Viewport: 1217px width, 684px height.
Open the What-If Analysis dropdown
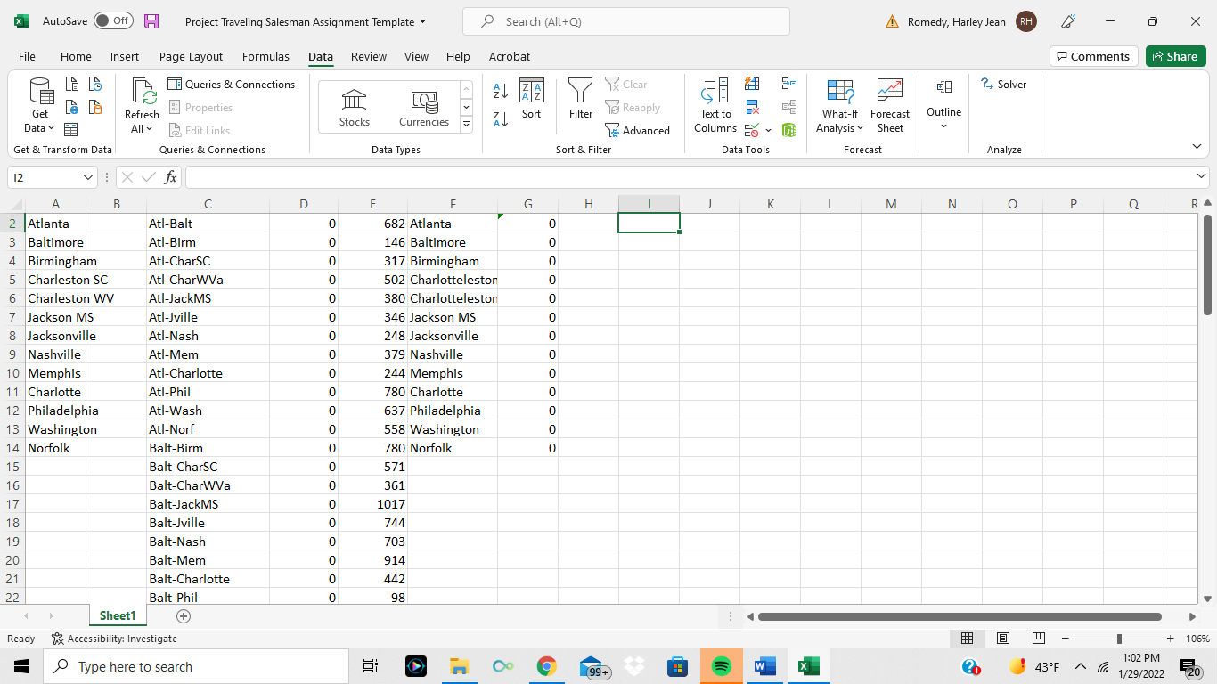840,105
